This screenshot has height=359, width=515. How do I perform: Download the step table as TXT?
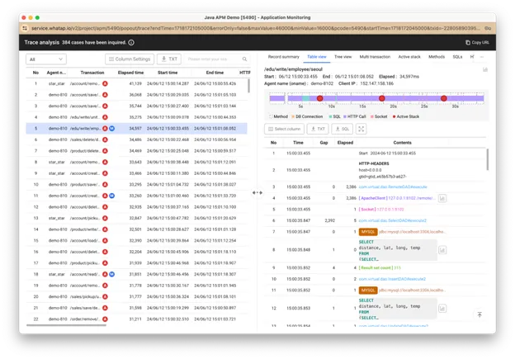tap(318, 129)
